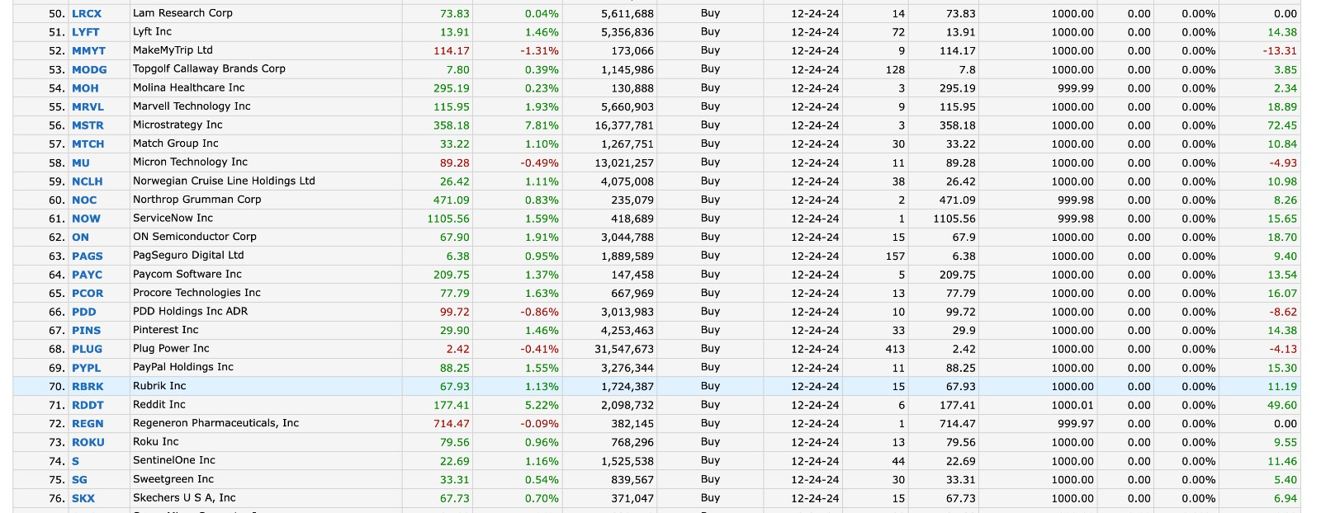Select Skechers U S A, Inc name
The image size is (1321, 513).
[x=184, y=498]
